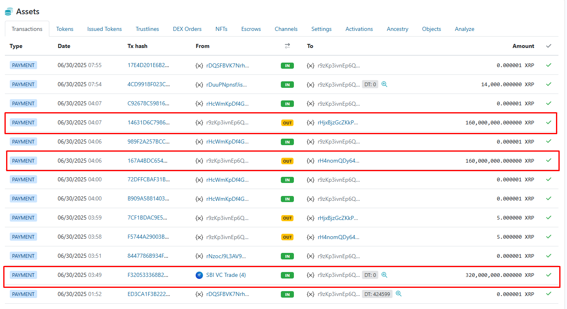Click the success checkmark in the 7CF1BDAC9E5 row
Image resolution: width=567 pixels, height=309 pixels.
(x=549, y=218)
